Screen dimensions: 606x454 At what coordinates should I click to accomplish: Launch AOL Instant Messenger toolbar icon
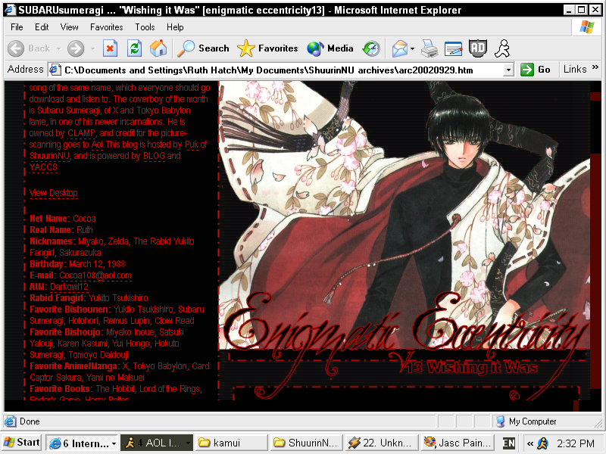tap(502, 48)
